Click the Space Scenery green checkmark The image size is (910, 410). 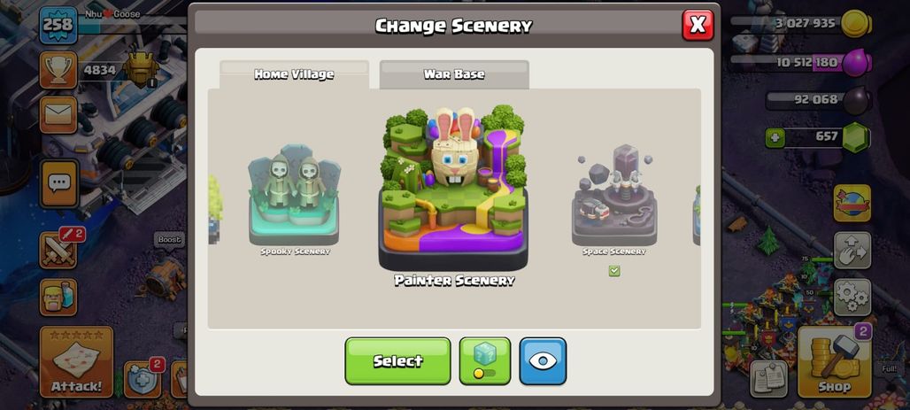[614, 271]
